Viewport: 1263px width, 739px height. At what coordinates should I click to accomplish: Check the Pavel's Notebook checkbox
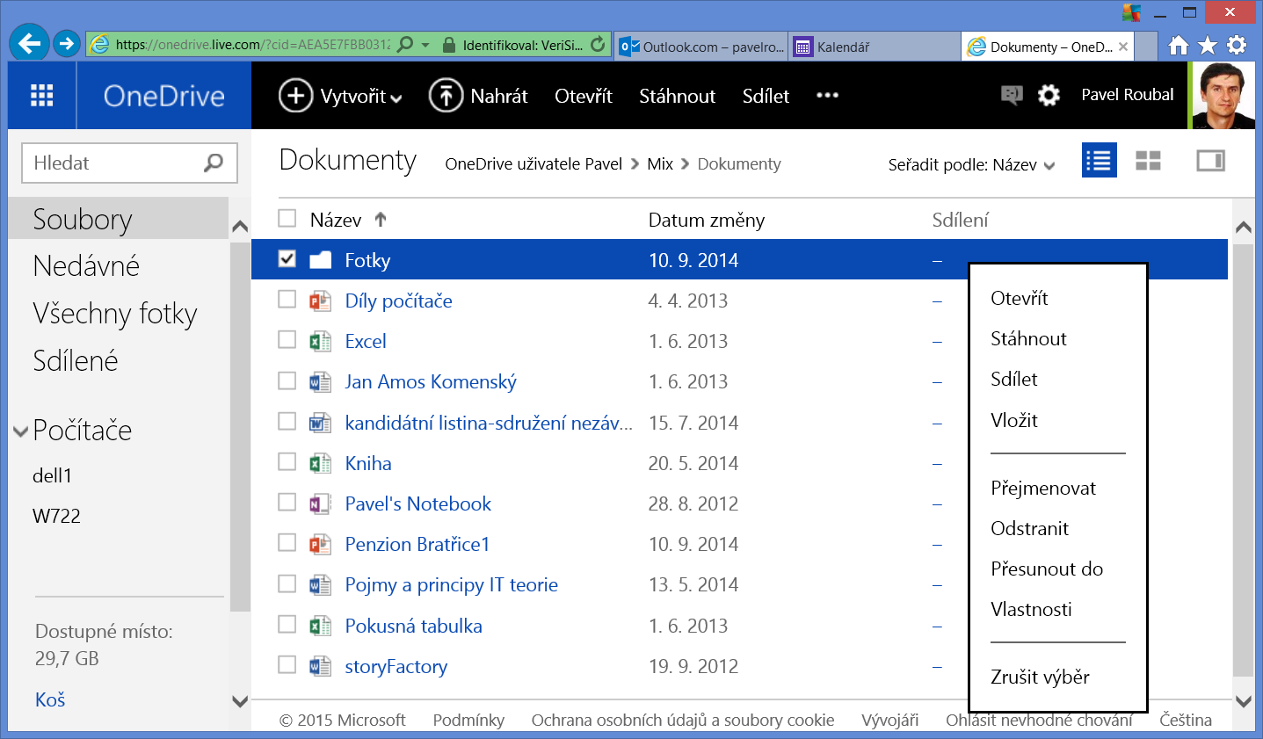tap(287, 502)
